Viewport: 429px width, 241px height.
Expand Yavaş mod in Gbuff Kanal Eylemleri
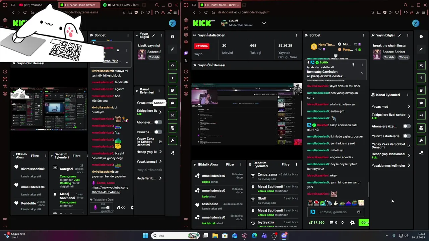409,106
